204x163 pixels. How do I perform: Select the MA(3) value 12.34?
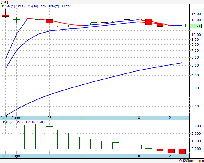[x=22, y=7]
